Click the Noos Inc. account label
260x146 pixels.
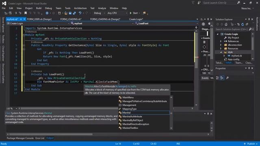coord(246,8)
